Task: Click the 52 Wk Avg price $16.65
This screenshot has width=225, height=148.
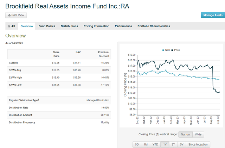Action: point(56,70)
